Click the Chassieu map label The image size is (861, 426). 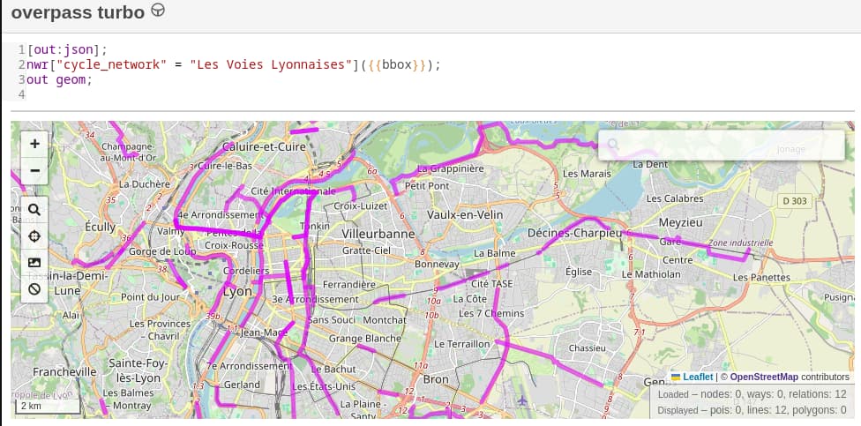tap(587, 348)
